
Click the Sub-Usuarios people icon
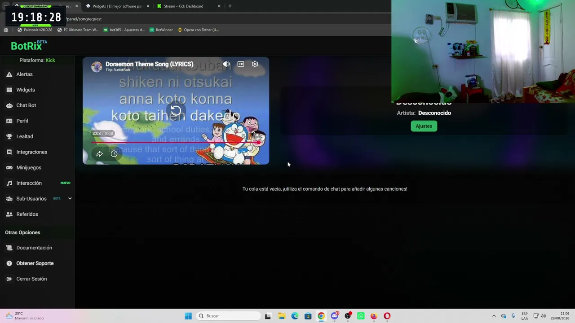click(x=9, y=199)
